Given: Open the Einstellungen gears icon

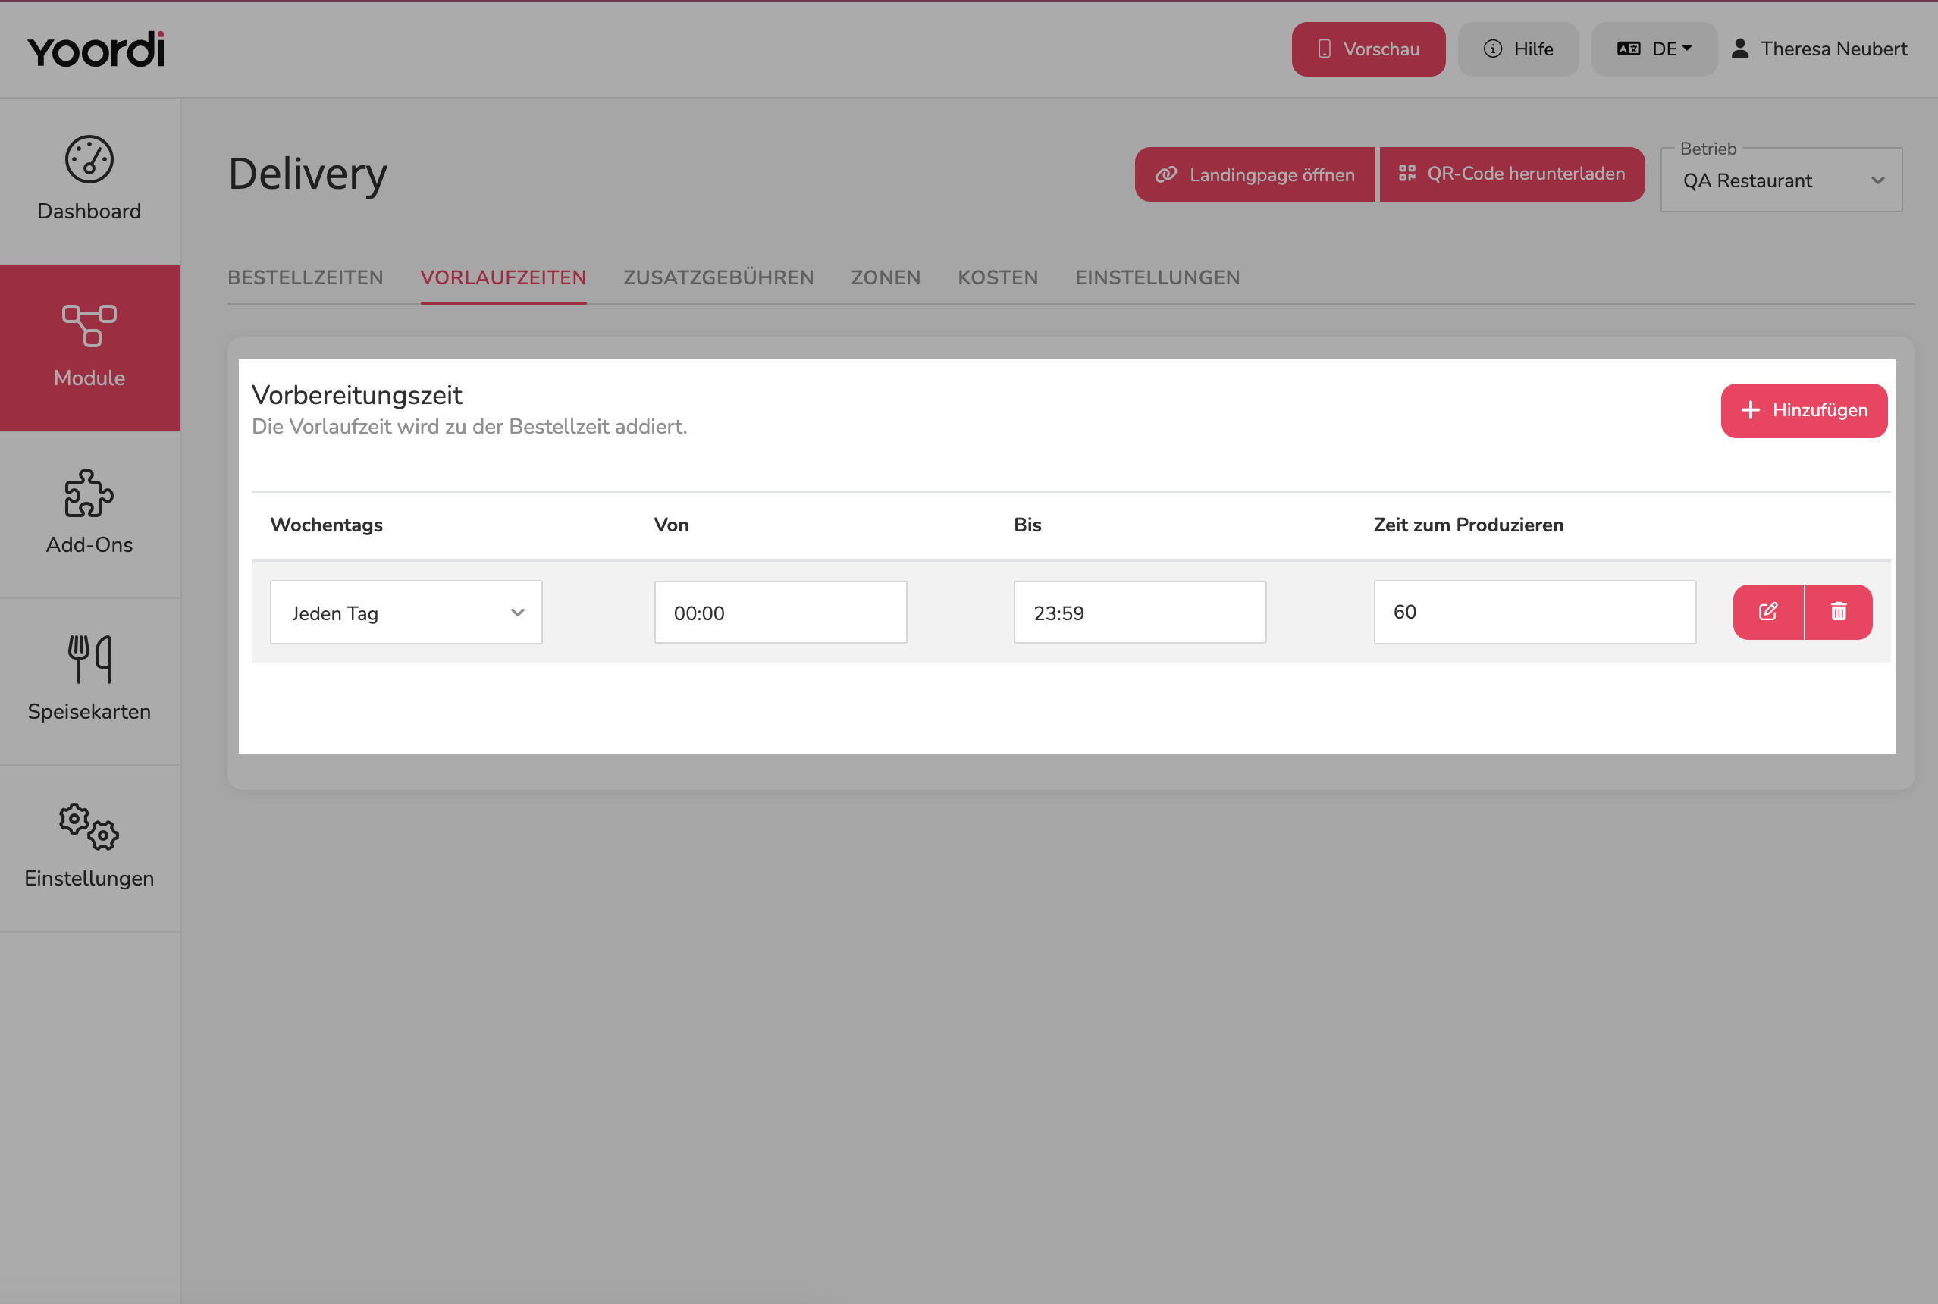Looking at the screenshot, I should (x=89, y=826).
